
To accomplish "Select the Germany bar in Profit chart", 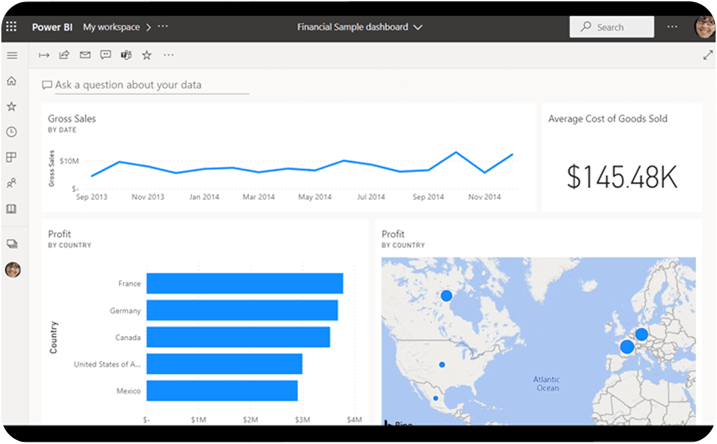I will click(242, 310).
